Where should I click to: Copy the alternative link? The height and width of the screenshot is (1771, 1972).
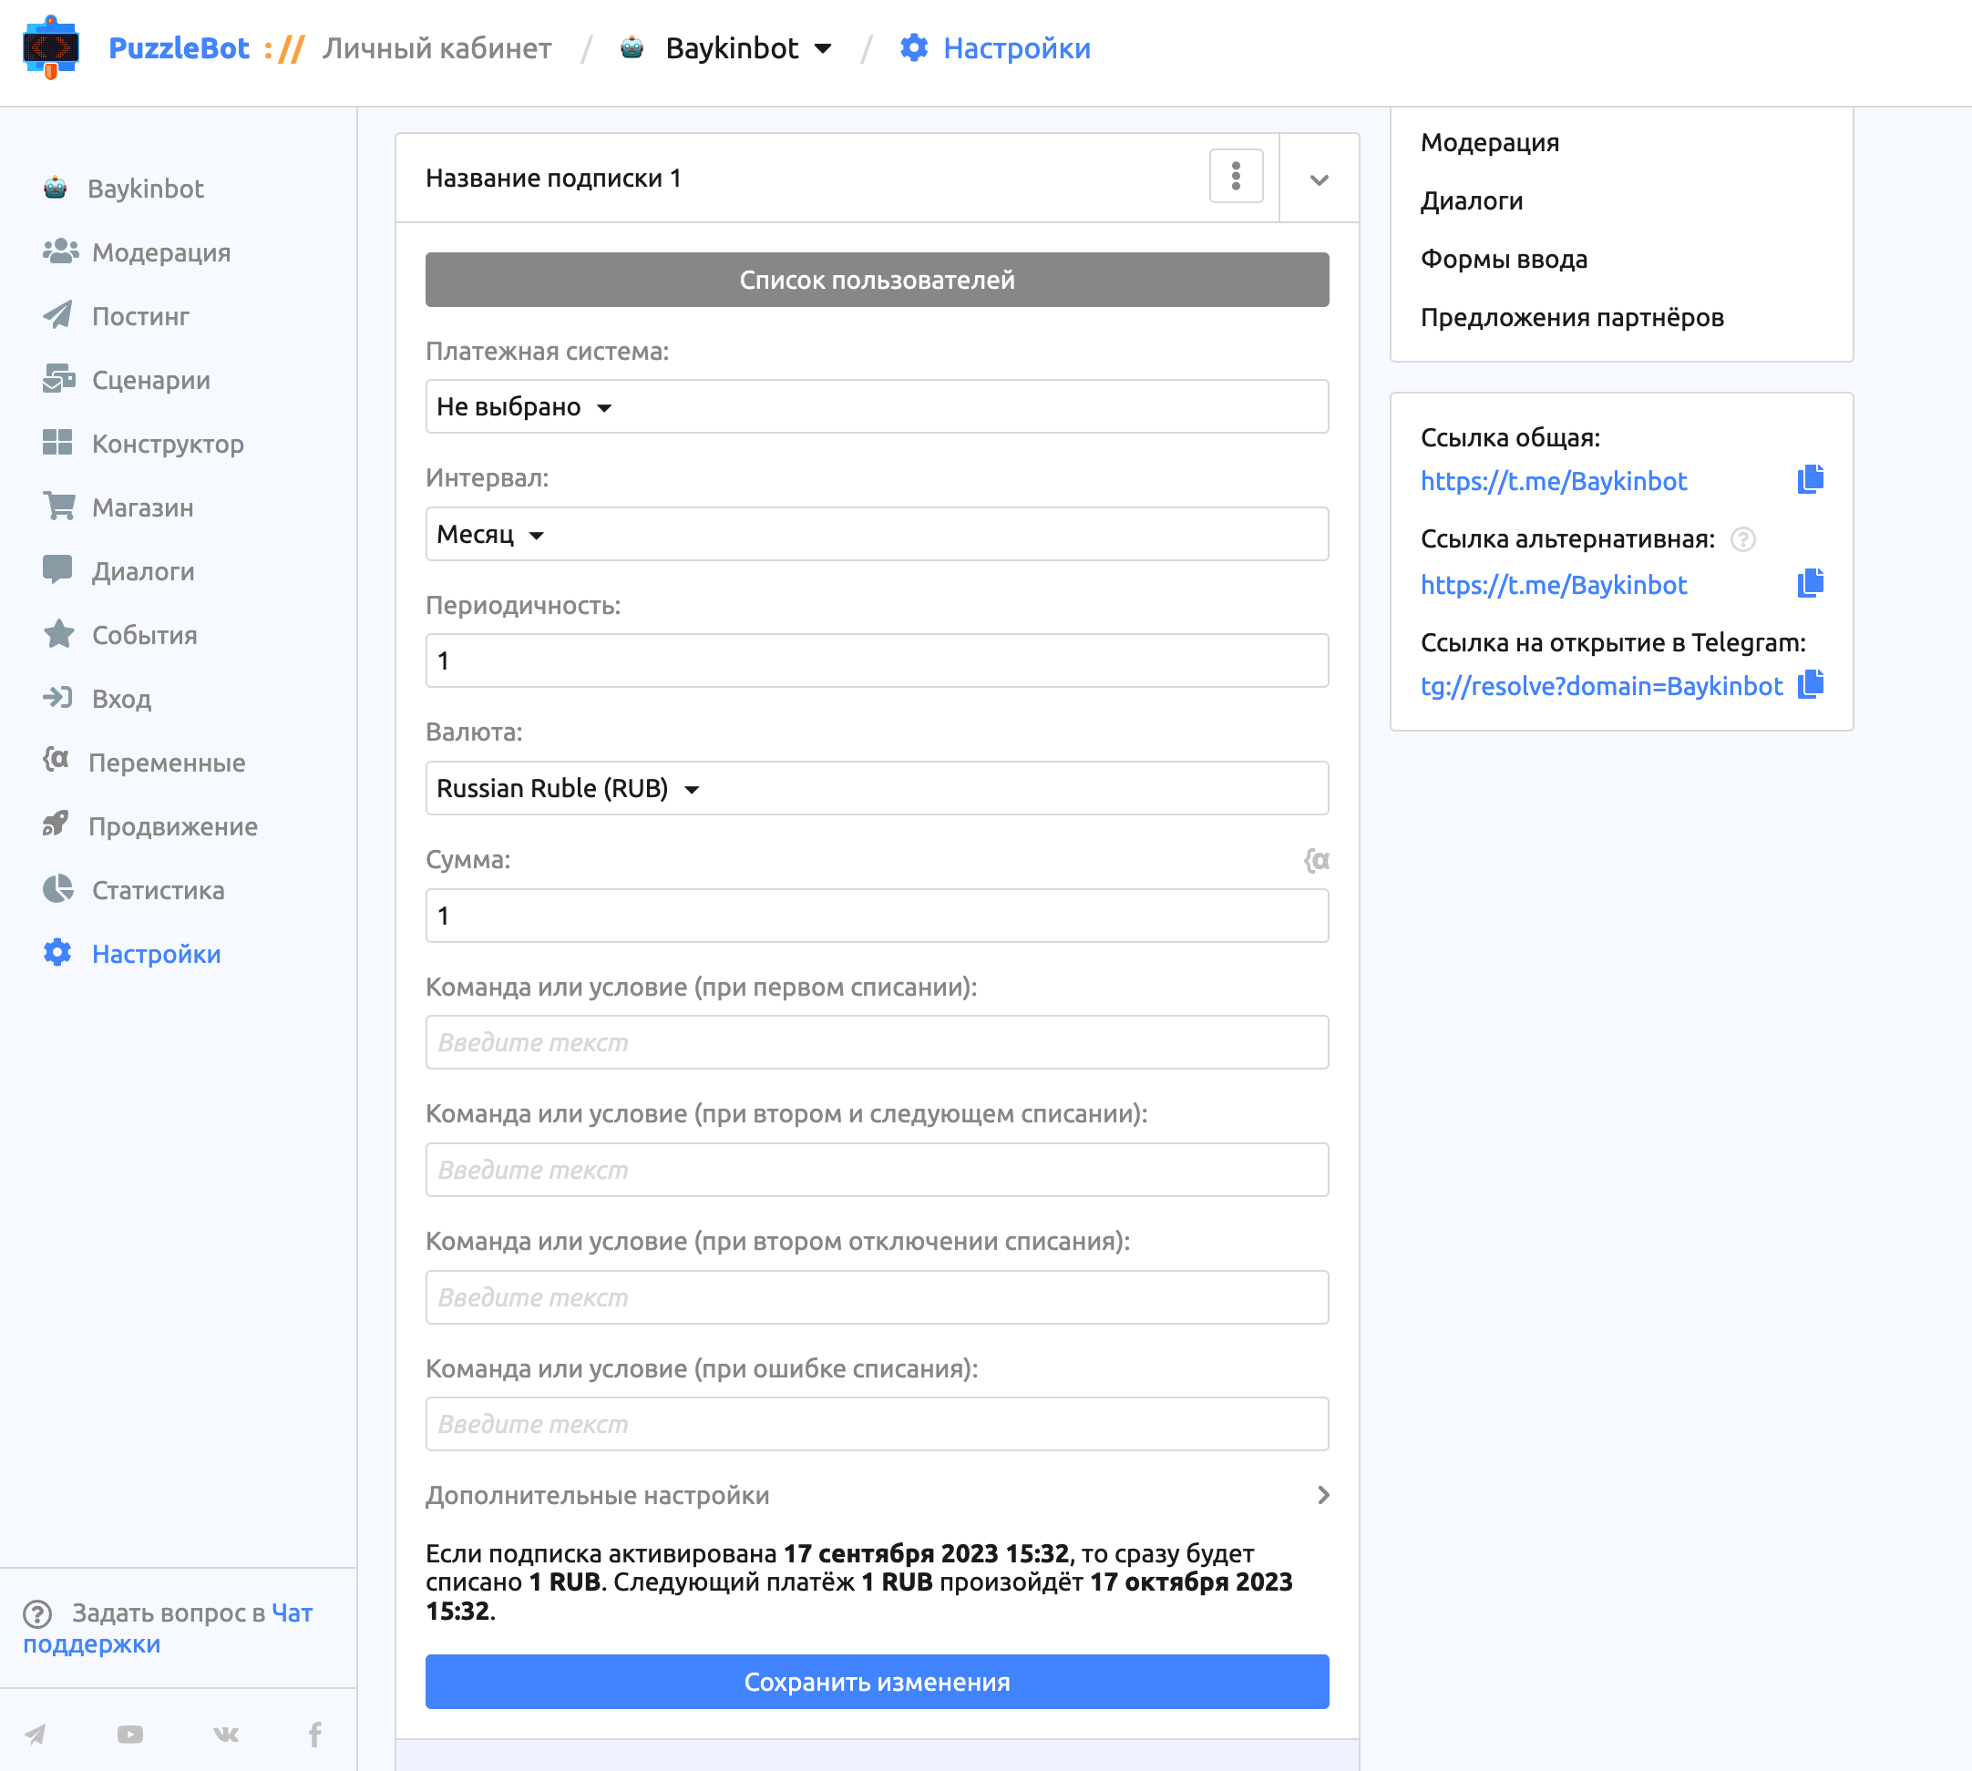point(1810,584)
